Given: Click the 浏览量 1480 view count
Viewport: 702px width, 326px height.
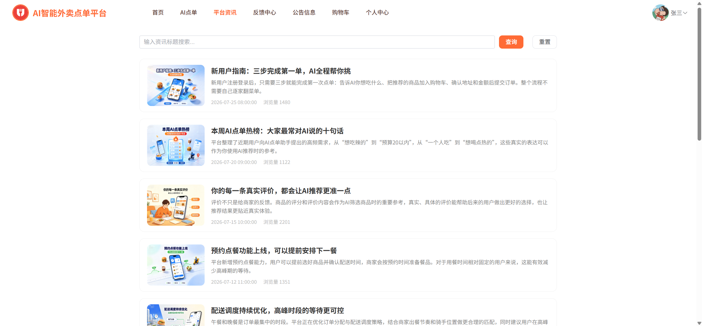Looking at the screenshot, I should point(277,102).
